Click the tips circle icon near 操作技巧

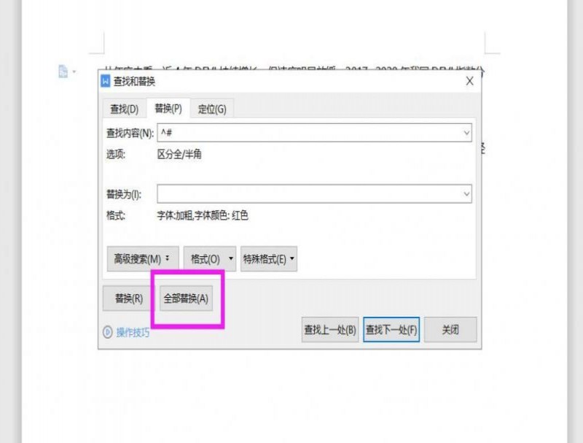pyautogui.click(x=107, y=332)
